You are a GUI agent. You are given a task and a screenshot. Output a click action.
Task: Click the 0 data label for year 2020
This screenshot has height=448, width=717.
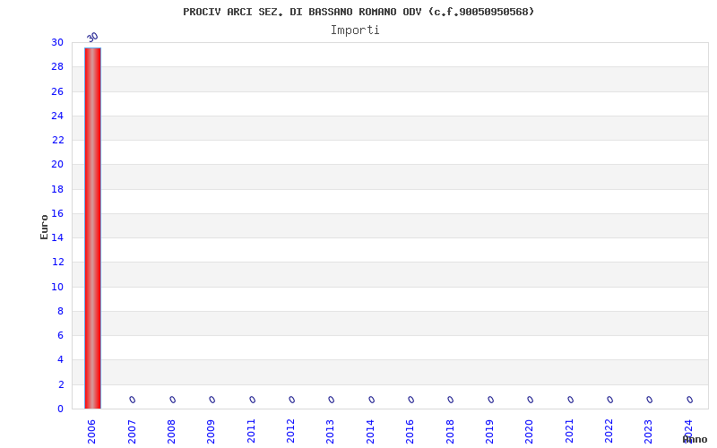tap(531, 400)
